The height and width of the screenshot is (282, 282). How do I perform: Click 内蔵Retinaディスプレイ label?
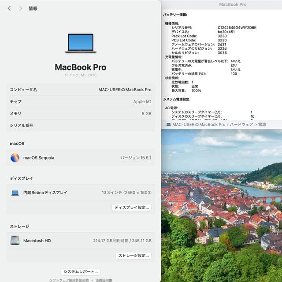tap(45, 193)
